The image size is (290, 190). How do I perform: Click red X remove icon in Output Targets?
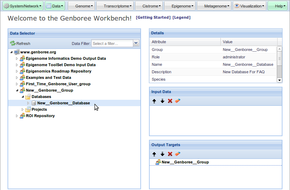click(x=170, y=154)
